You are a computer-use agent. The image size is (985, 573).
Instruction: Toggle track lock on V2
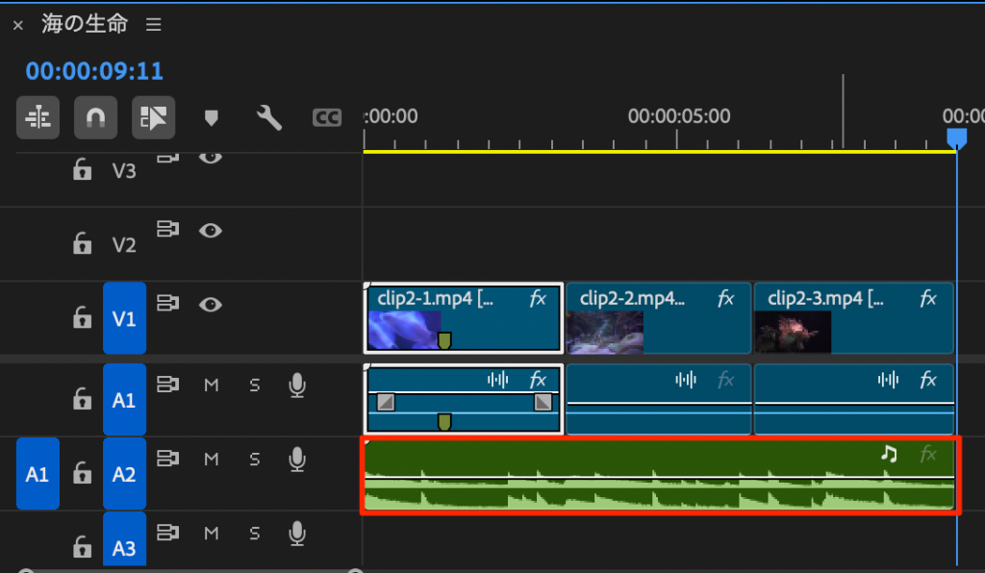pos(83,244)
